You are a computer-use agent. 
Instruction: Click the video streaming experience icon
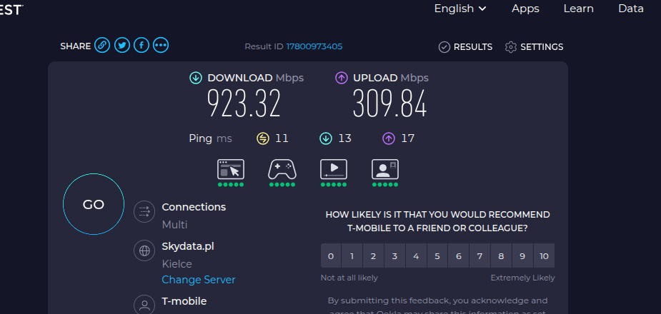click(x=334, y=169)
